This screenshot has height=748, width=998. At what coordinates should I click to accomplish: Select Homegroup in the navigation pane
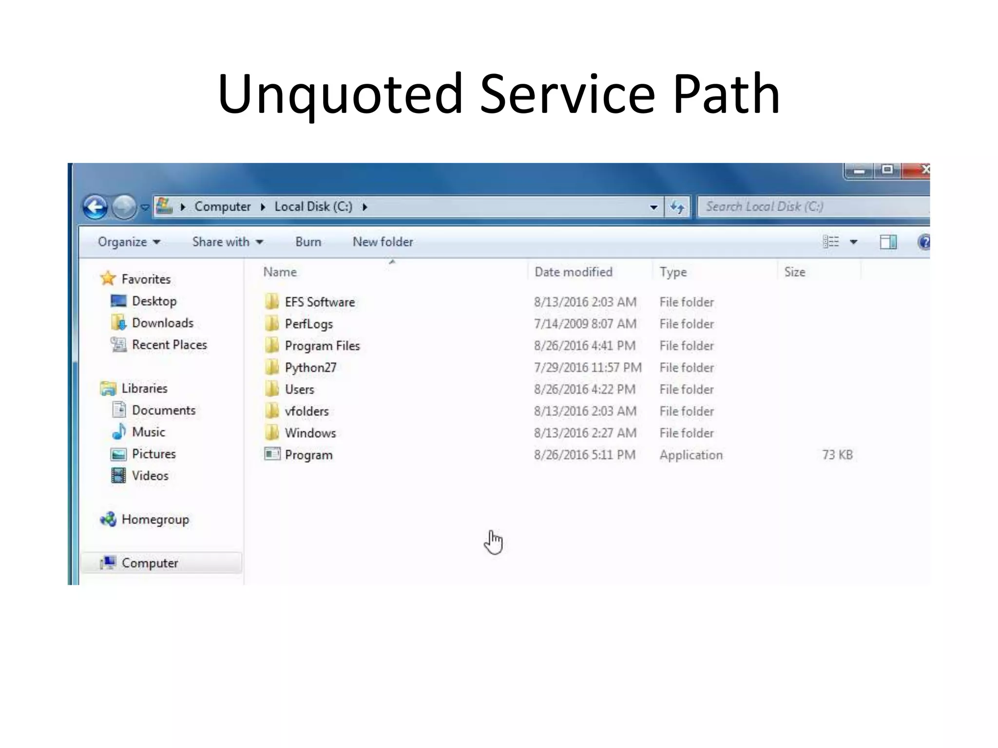[x=155, y=520]
